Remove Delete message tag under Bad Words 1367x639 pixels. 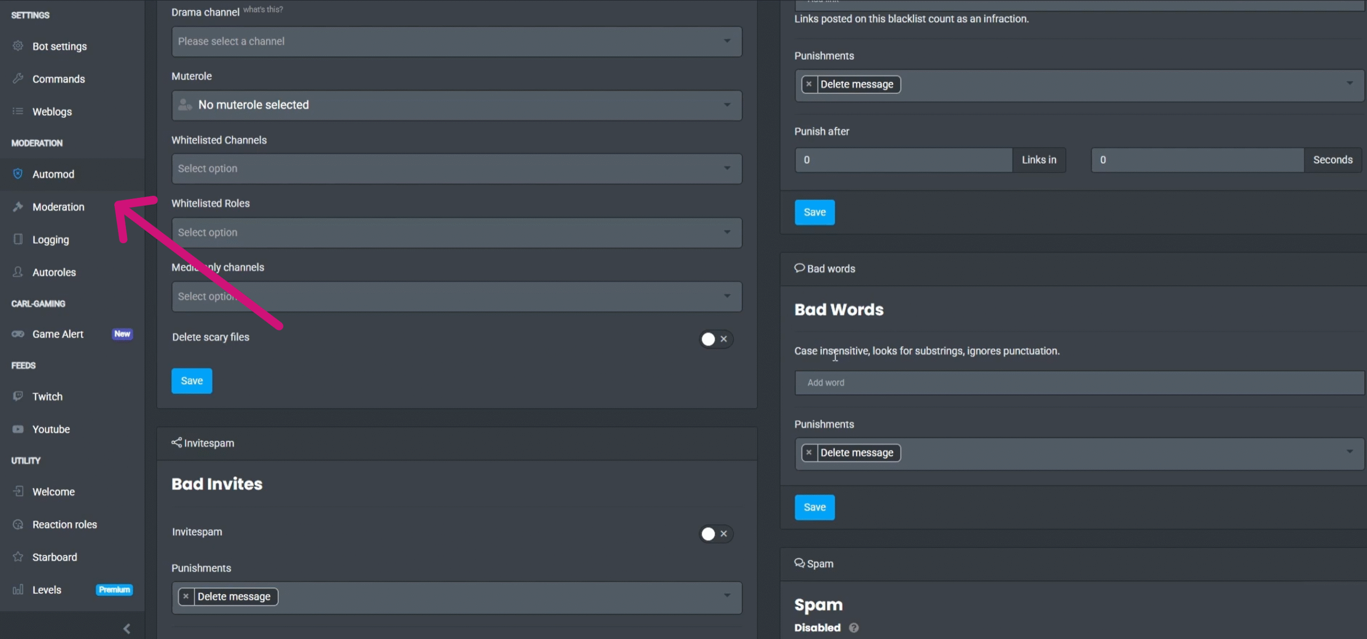click(x=809, y=452)
